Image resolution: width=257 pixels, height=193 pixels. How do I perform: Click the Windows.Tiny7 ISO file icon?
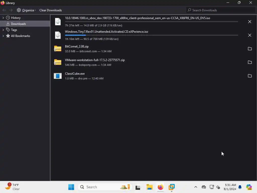[58, 35]
